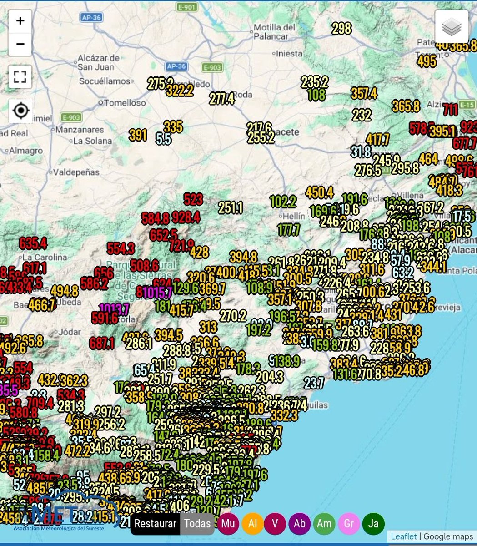Select the red 635.4 value
477x546 pixels.
point(33,243)
